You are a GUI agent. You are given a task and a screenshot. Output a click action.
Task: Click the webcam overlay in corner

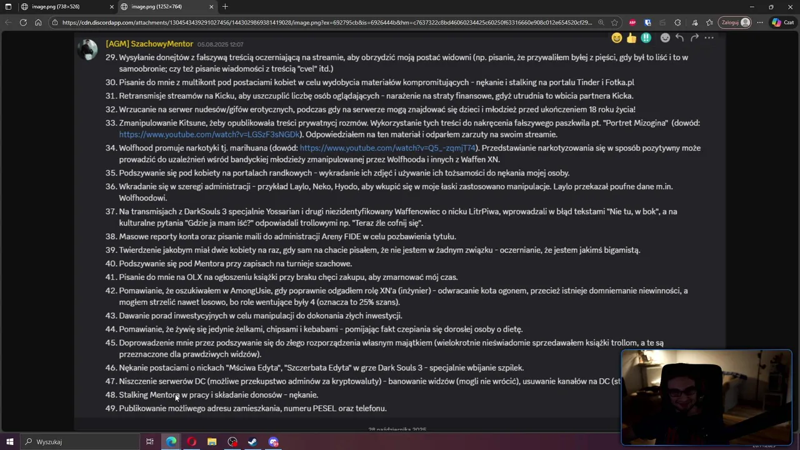click(706, 397)
